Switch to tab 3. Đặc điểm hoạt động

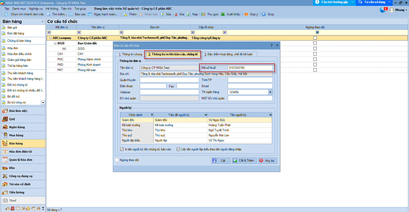229,54
